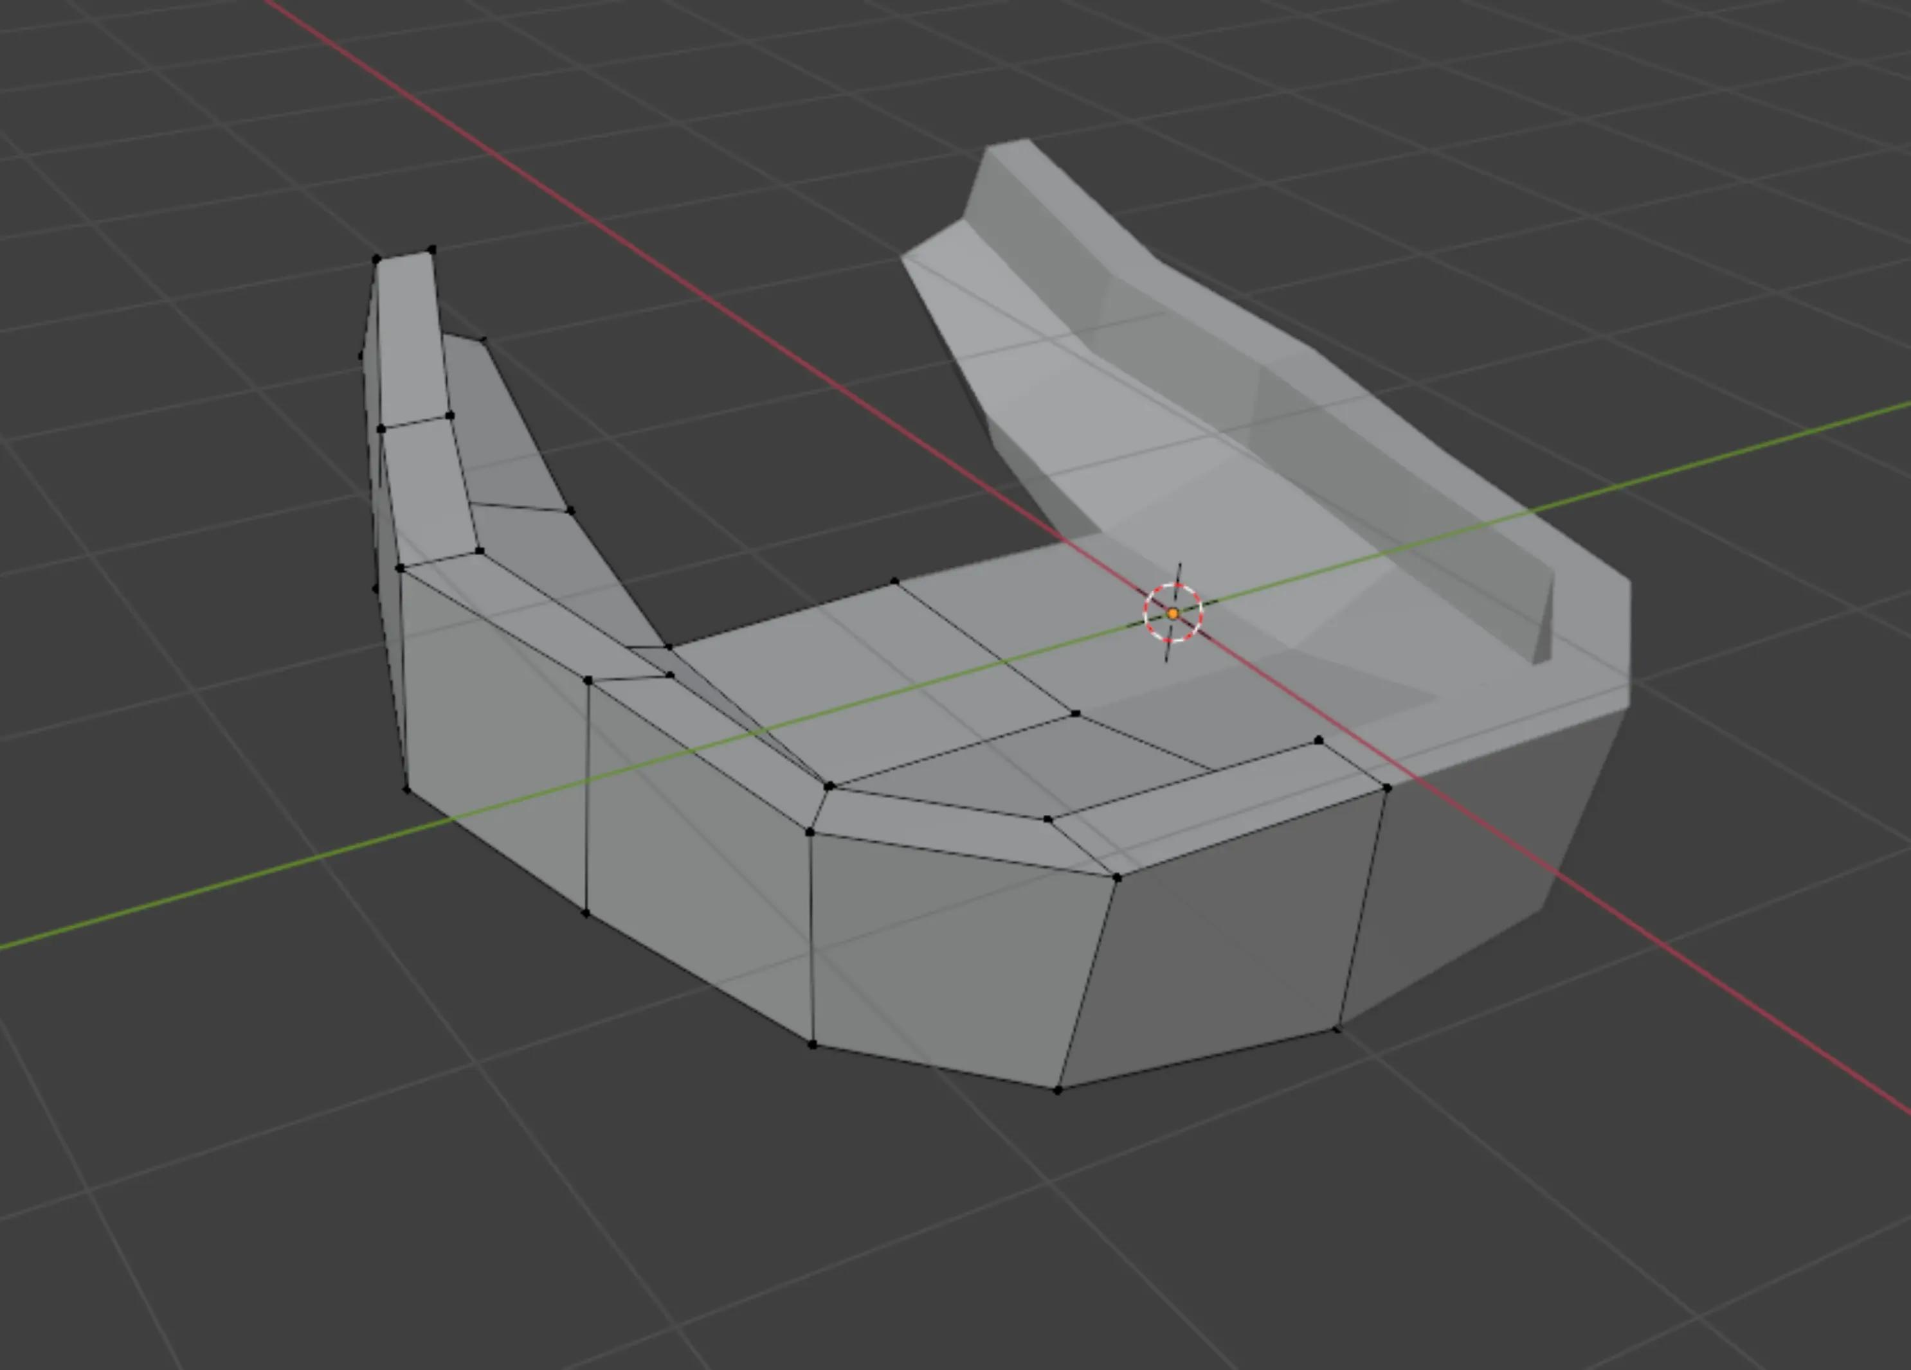The image size is (1911, 1370).
Task: Select the bottom-left corner vertex of the outer wall
Action: pos(407,790)
